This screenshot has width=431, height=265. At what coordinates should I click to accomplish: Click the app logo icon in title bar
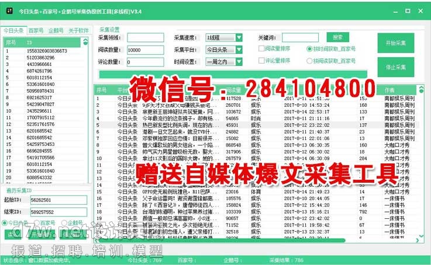coord(9,11)
